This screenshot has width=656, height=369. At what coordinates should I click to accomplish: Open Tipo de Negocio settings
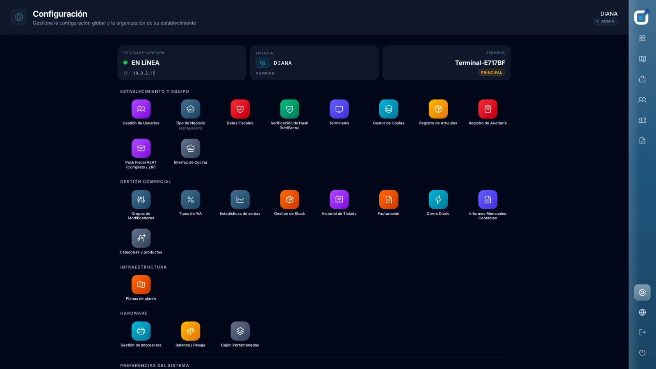(191, 109)
